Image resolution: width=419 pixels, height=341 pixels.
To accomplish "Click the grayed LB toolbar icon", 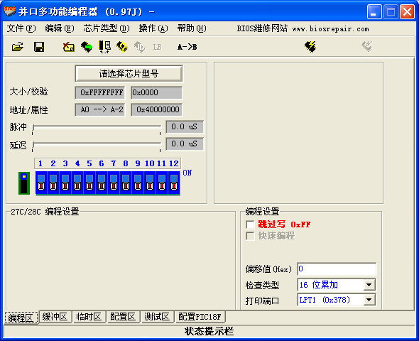I will coord(158,47).
